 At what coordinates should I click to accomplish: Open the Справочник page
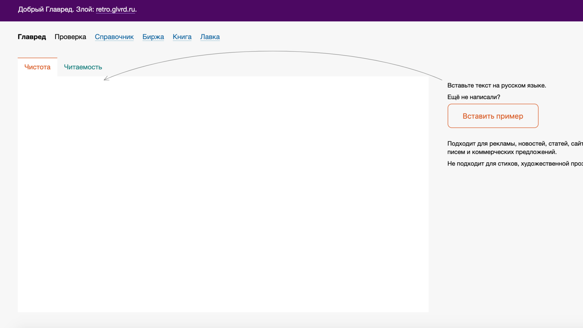click(x=114, y=37)
